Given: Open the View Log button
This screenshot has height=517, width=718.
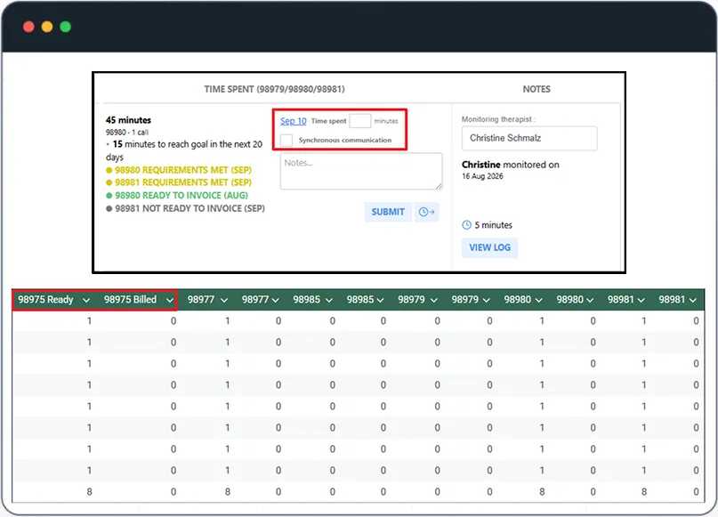Looking at the screenshot, I should [x=489, y=247].
